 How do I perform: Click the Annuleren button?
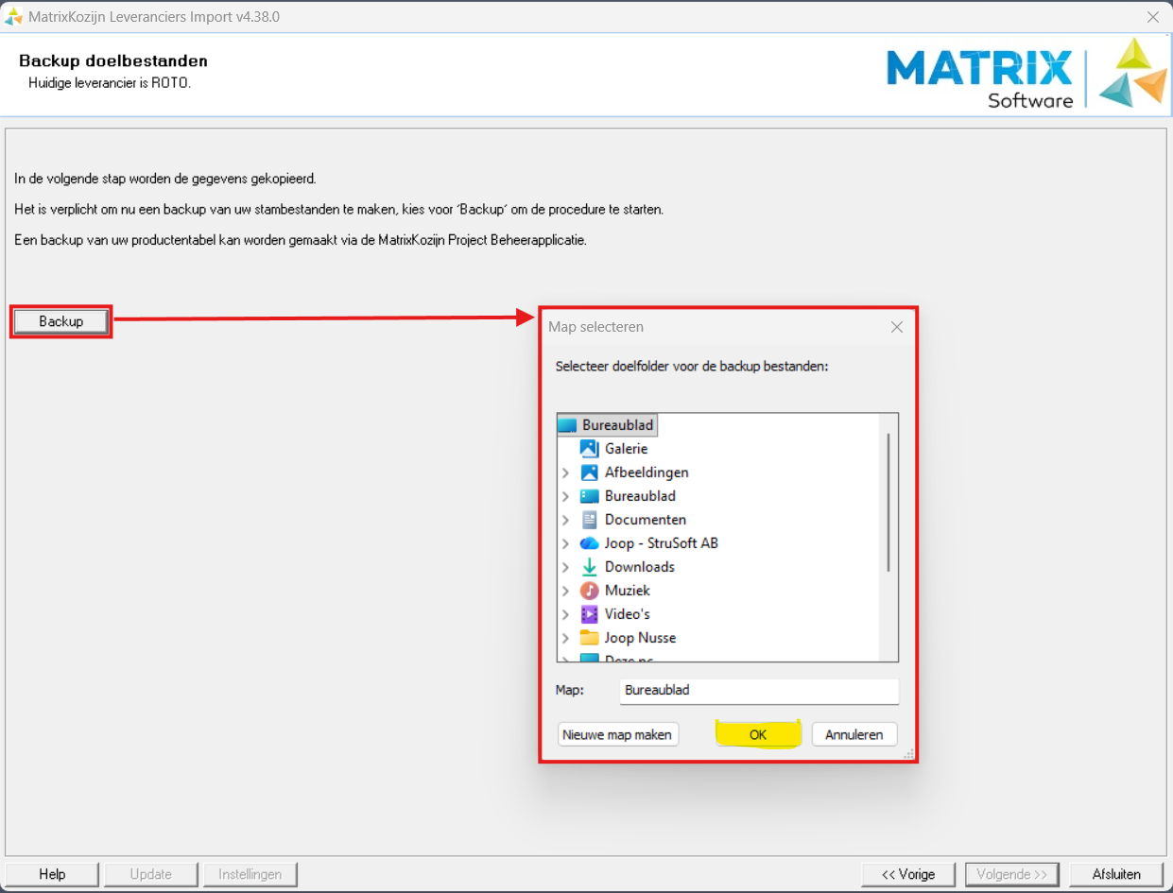point(854,734)
